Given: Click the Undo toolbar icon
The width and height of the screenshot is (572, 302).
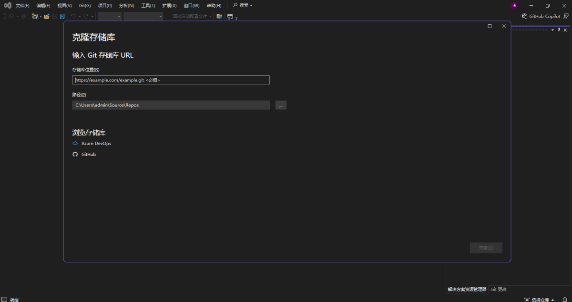Looking at the screenshot, I should pos(73,16).
